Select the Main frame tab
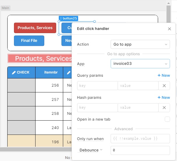 [x=5, y=8]
